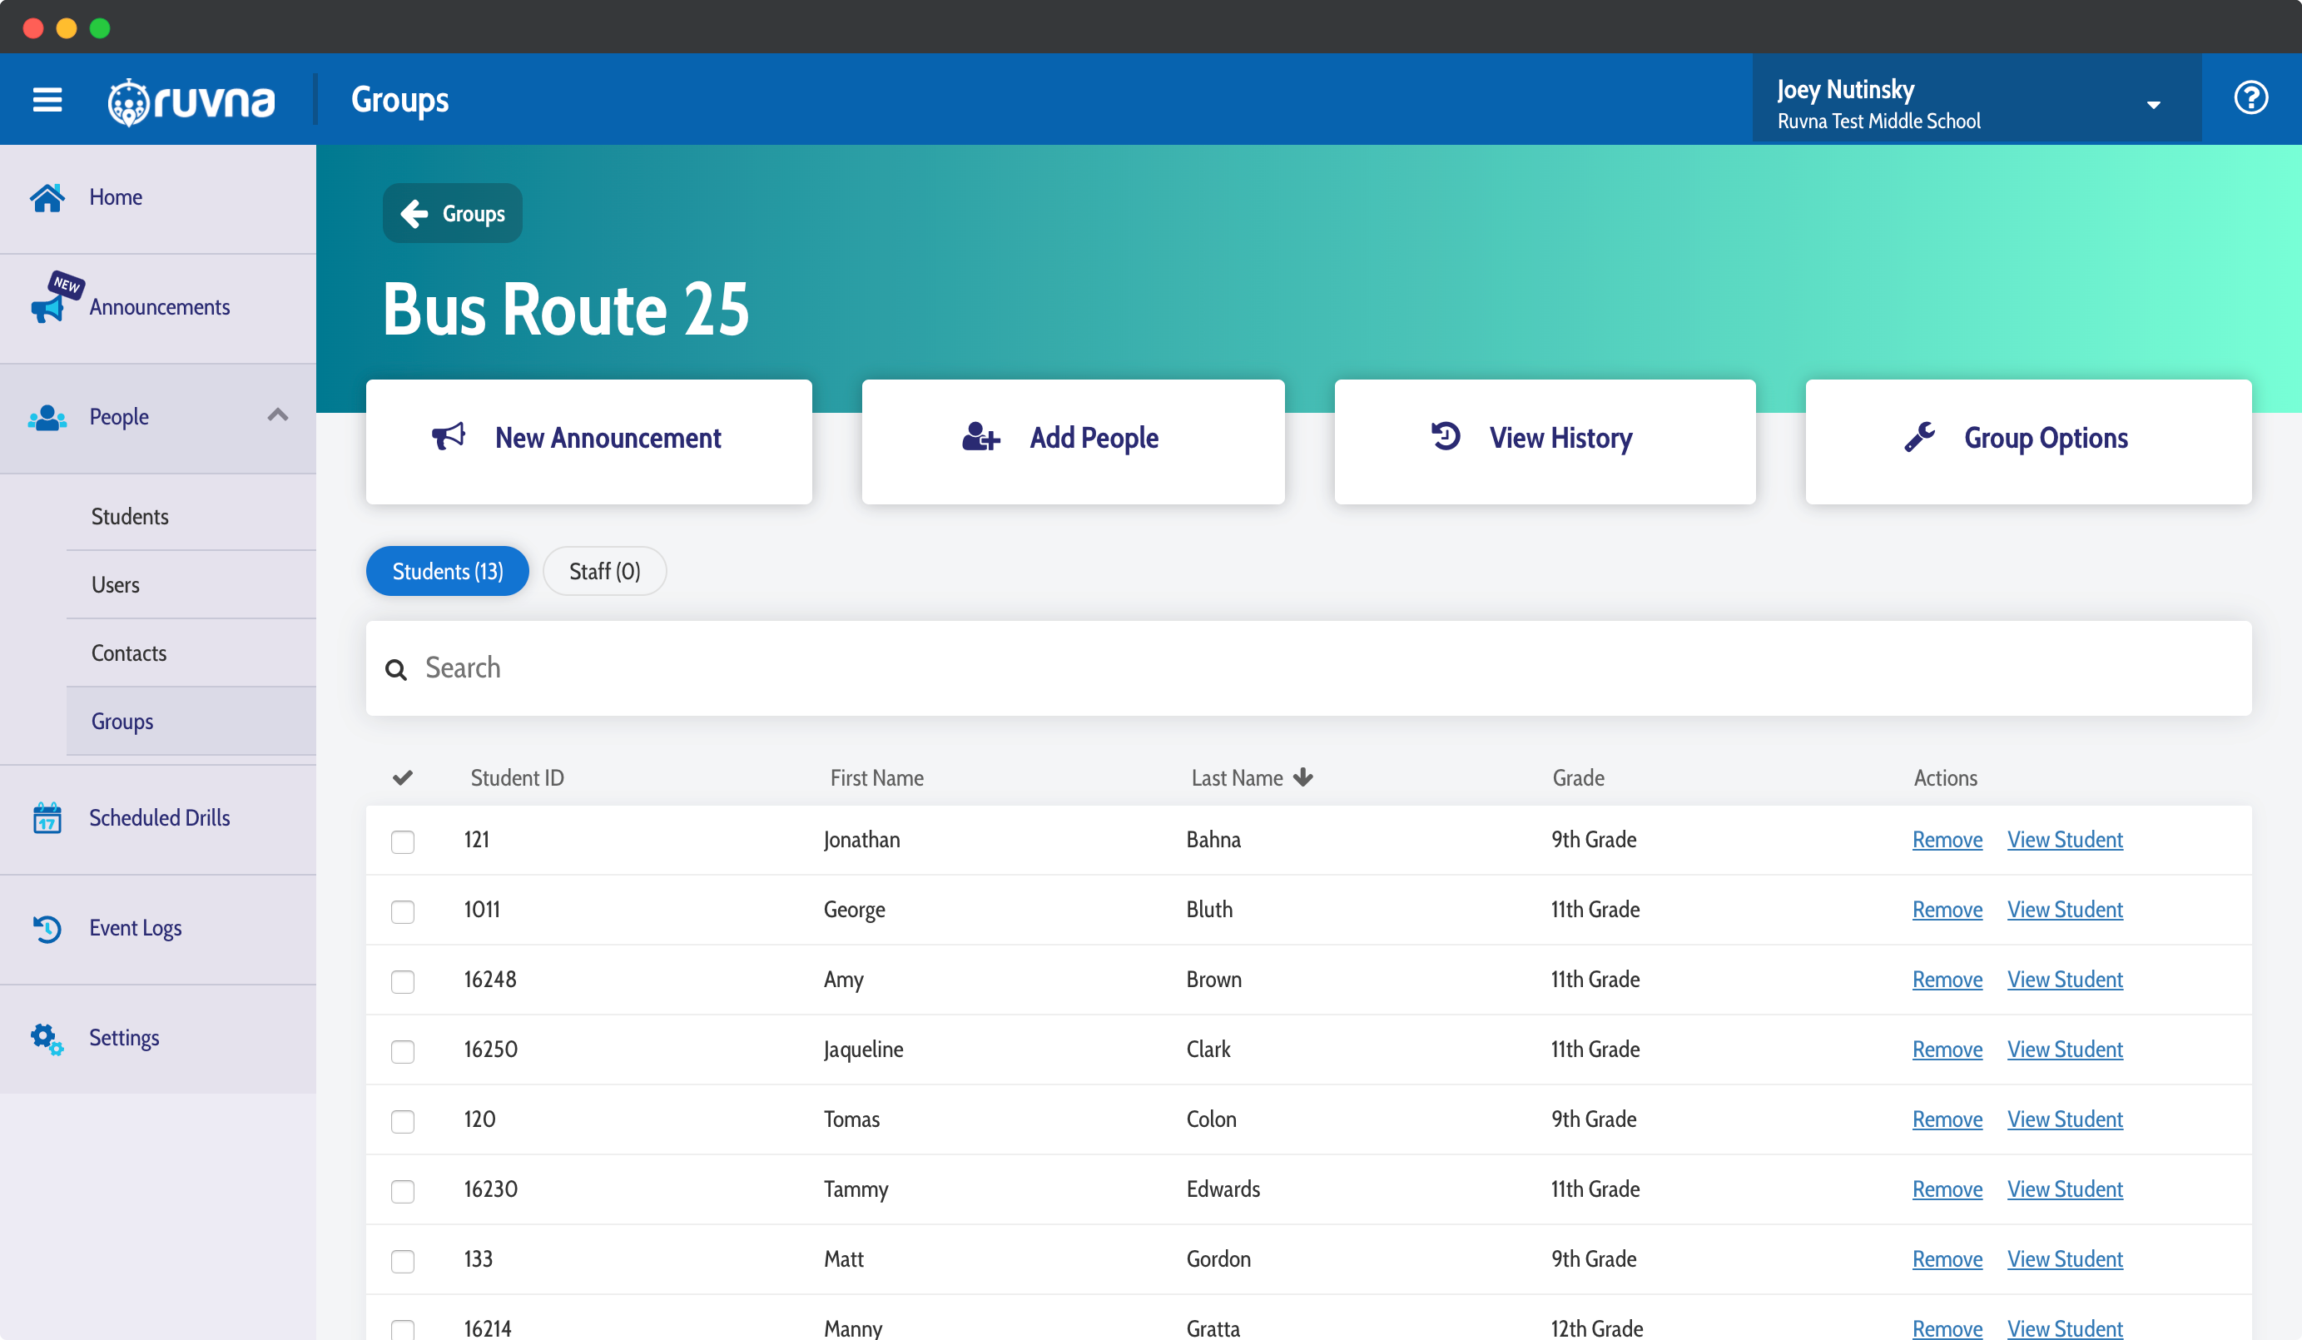Click View Student link for Amy Brown
The height and width of the screenshot is (1340, 2302).
[x=2064, y=978]
